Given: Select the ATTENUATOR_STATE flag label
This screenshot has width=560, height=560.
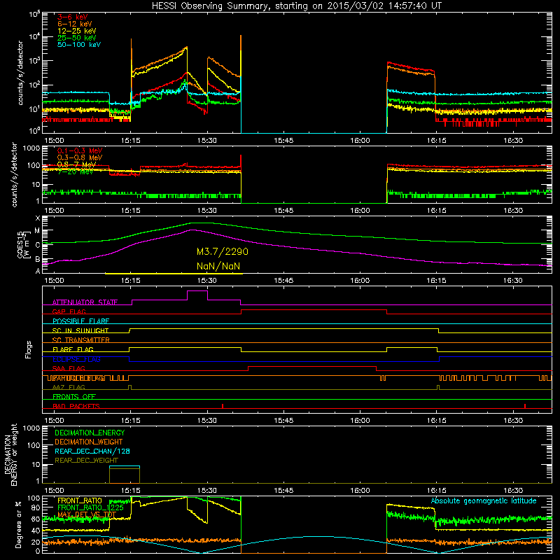Looking at the screenshot, I should [x=85, y=302].
